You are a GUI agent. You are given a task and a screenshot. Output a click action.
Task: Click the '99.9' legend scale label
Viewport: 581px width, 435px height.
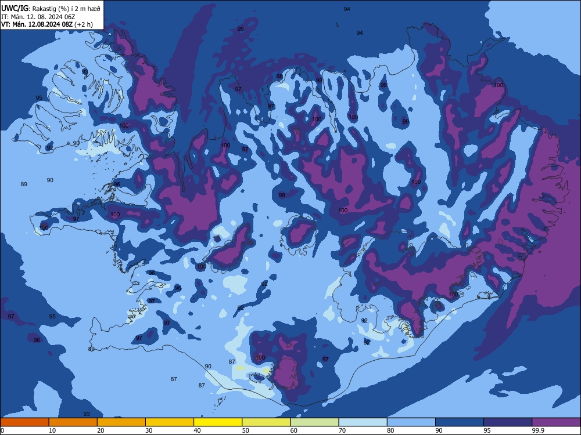(537, 430)
